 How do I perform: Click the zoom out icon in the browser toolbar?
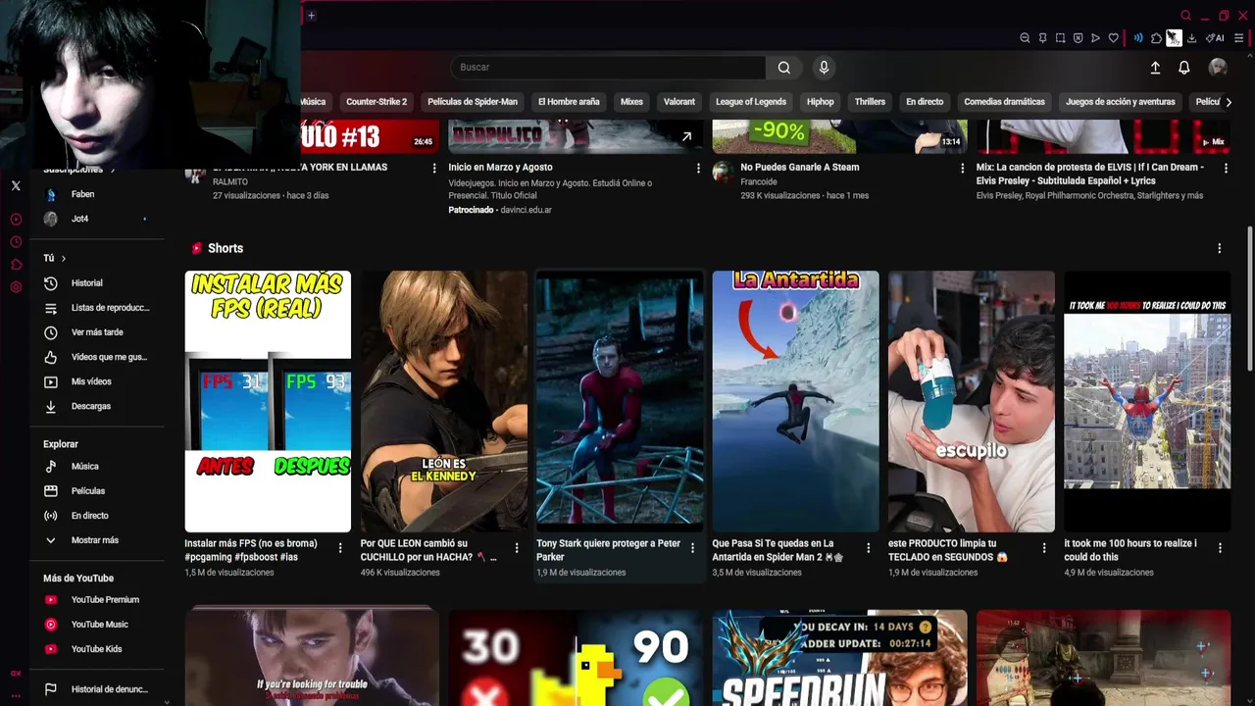click(x=1025, y=38)
